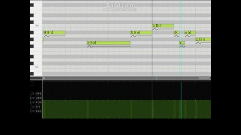Viewport: 241px width, 135px height.
Task: Click vibrato wave icon under と note
Action: (x=90, y=46)
